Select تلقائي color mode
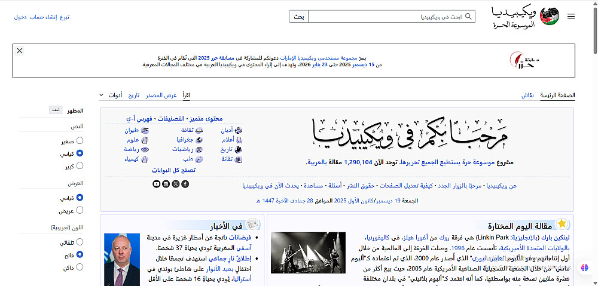Screen dimensions: 598x286 (x=80, y=242)
